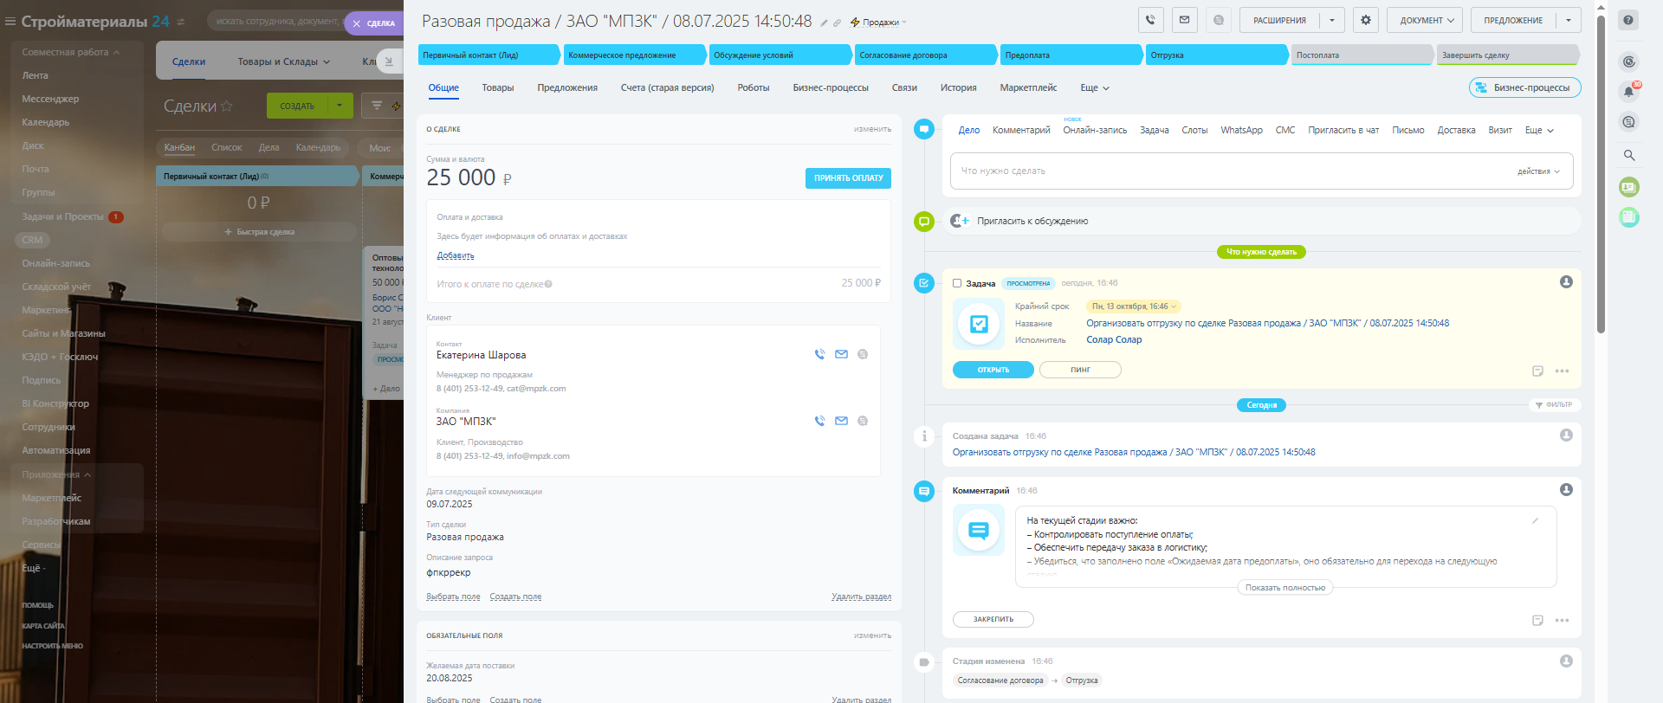Expand the действия dropdown in input
The height and width of the screenshot is (703, 1663).
pyautogui.click(x=1538, y=171)
